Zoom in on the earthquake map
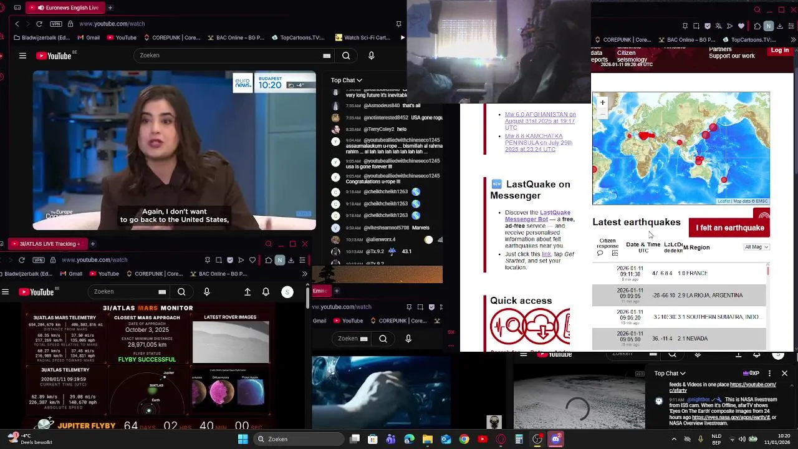Image resolution: width=798 pixels, height=449 pixels. click(x=602, y=102)
